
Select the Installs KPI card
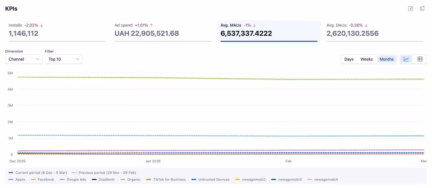pos(57,32)
